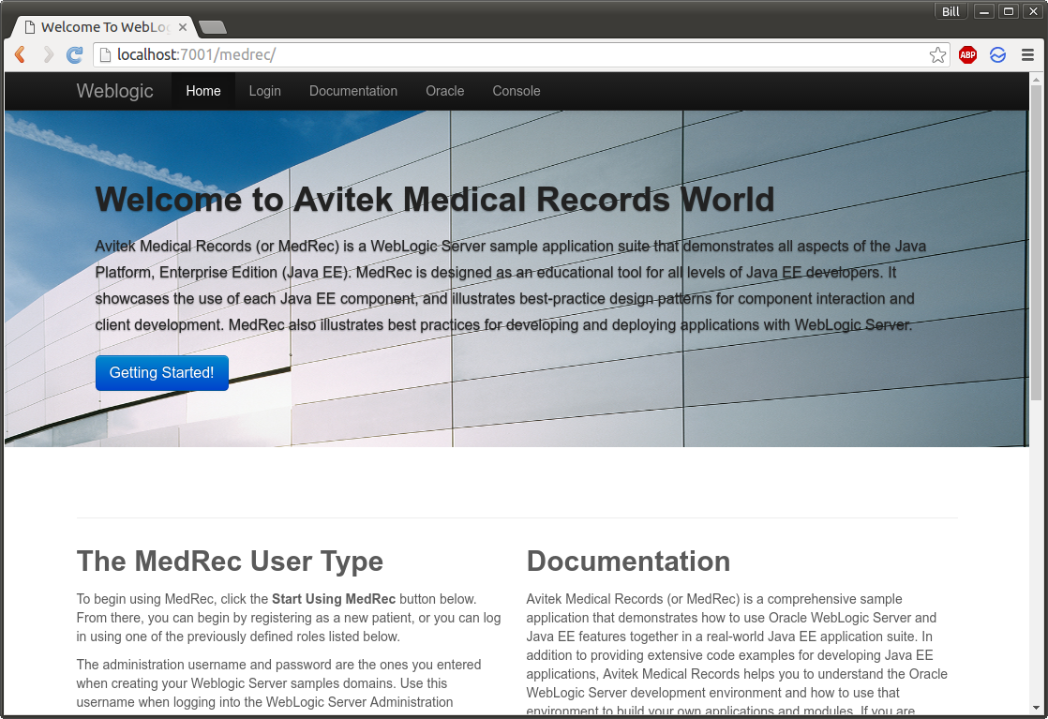Open the Chrome hamburger menu
Viewport: 1048px width, 719px height.
(1027, 55)
